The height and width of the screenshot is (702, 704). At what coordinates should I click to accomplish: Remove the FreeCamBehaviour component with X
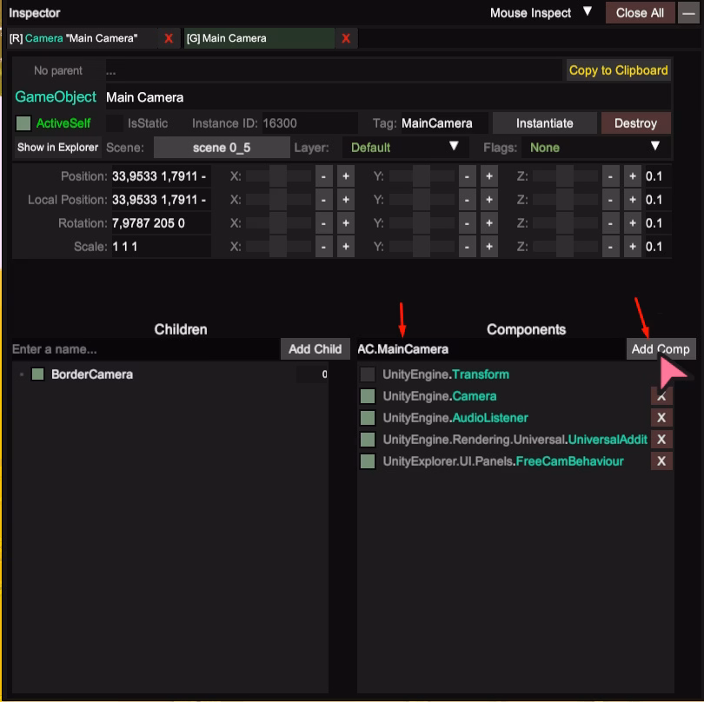point(661,461)
